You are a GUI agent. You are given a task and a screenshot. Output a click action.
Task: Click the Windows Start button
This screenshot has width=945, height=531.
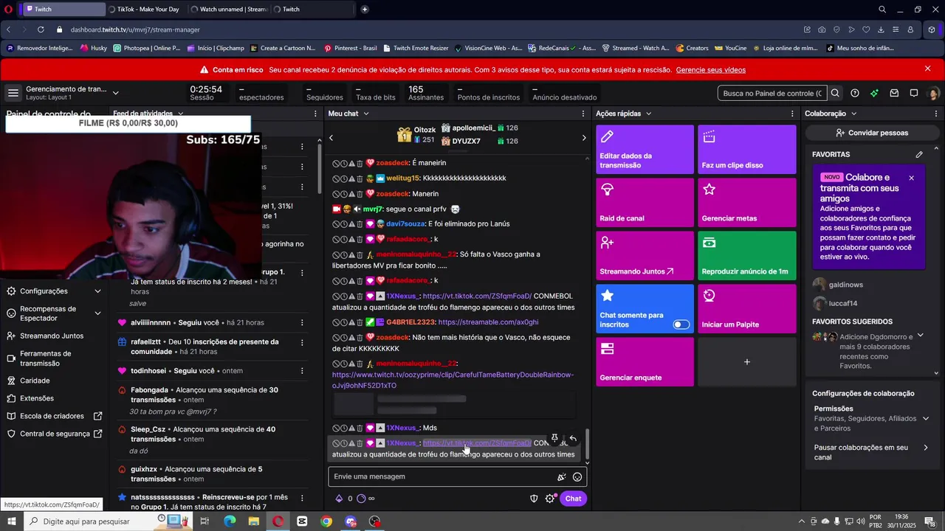[11, 521]
